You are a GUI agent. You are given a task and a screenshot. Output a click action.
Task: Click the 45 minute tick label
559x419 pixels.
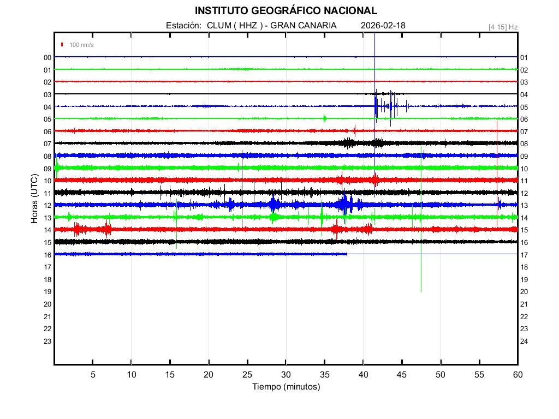[x=401, y=374]
